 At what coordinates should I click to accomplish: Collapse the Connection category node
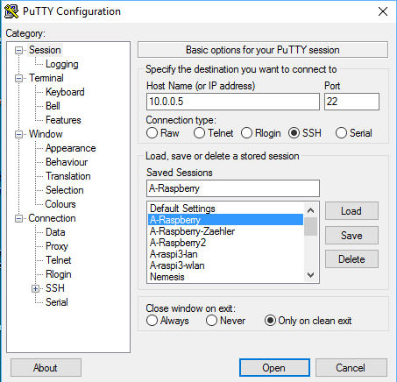click(x=18, y=219)
